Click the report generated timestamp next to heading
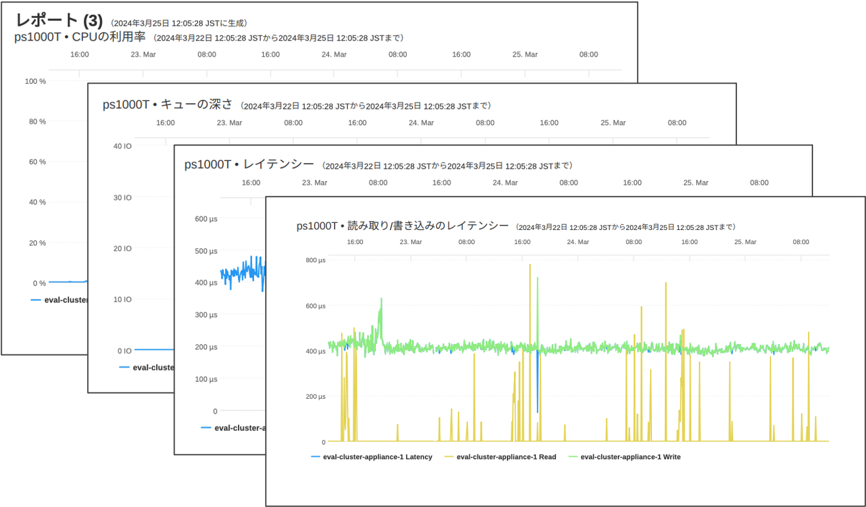Image resolution: width=866 pixels, height=507 pixels. [179, 23]
